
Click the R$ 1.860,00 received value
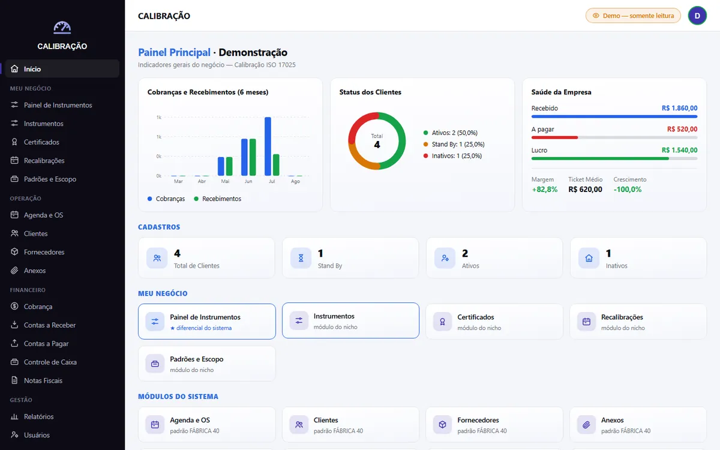coord(680,109)
